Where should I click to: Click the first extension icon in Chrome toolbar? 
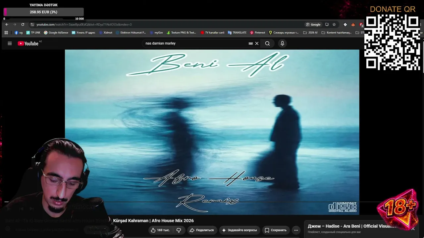(345, 24)
